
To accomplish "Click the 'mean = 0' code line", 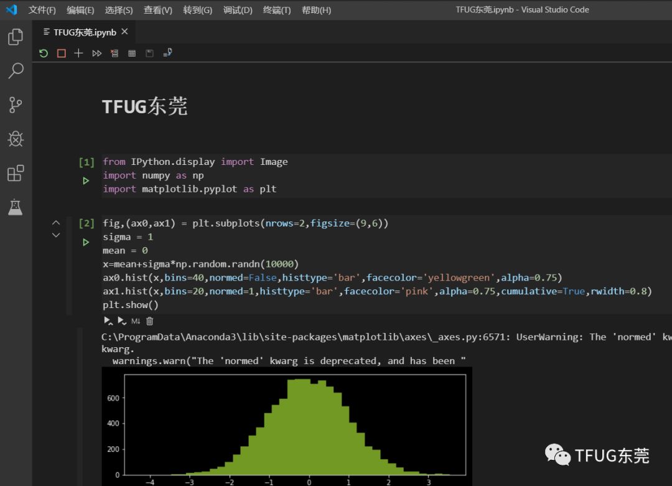I will [125, 250].
